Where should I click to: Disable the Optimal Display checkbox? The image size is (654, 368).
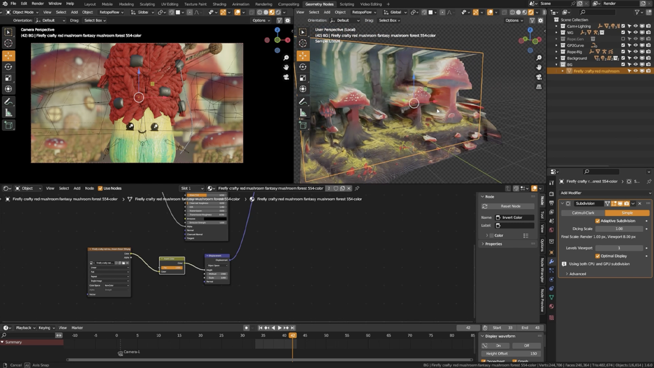(x=597, y=256)
